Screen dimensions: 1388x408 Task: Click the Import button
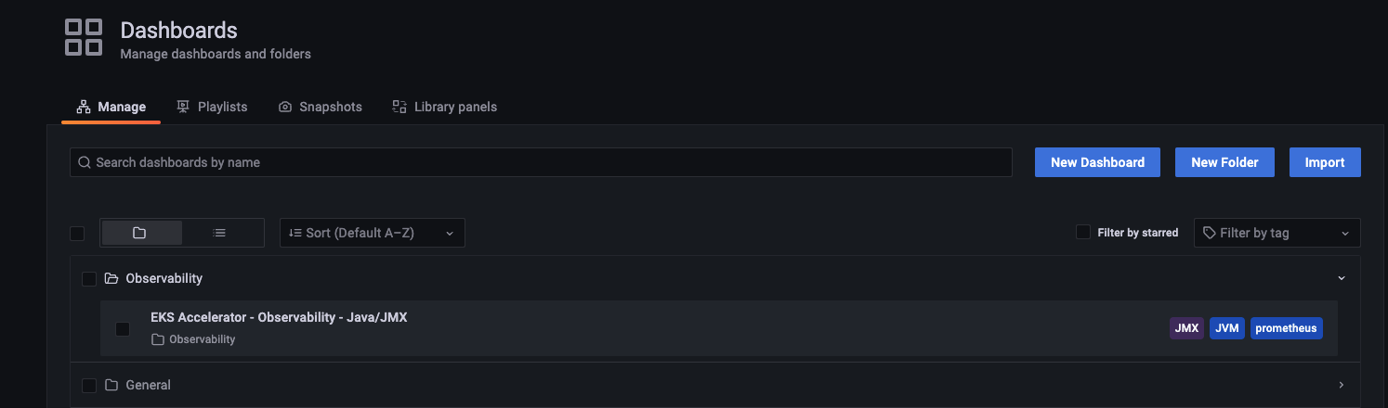[x=1325, y=162]
